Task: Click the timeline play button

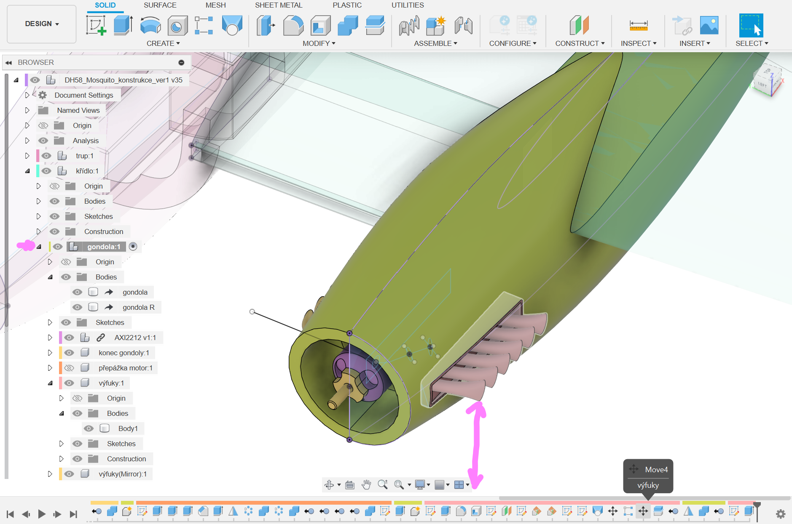Action: 42,514
